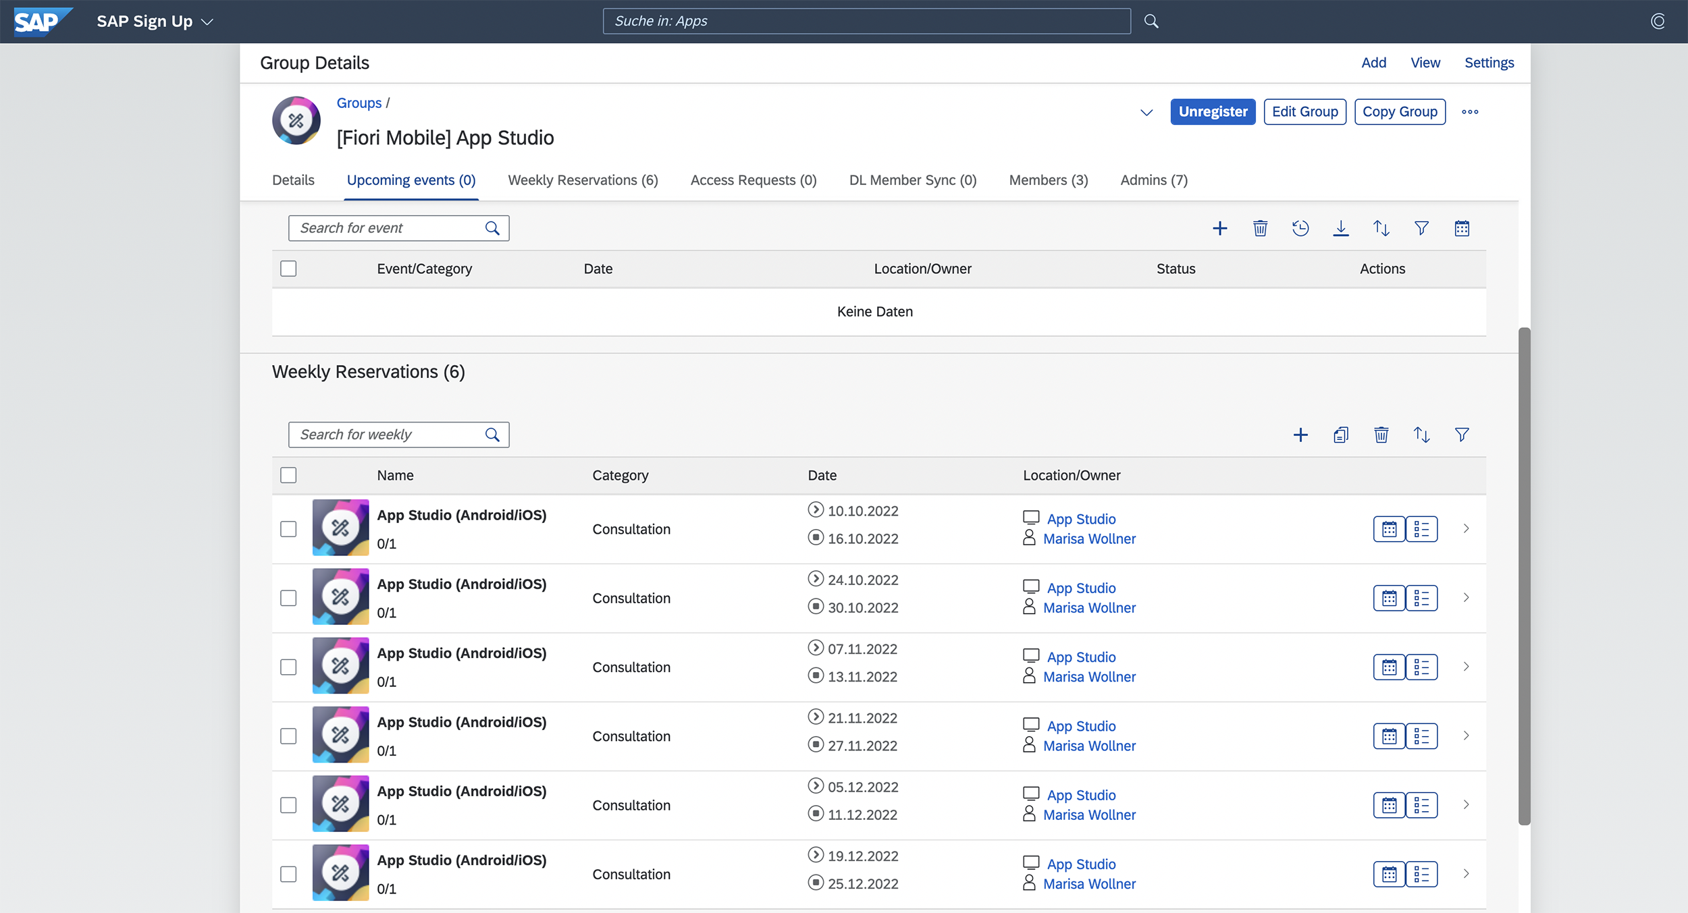Image resolution: width=1688 pixels, height=913 pixels.
Task: Click View in the page header
Action: [1425, 63]
